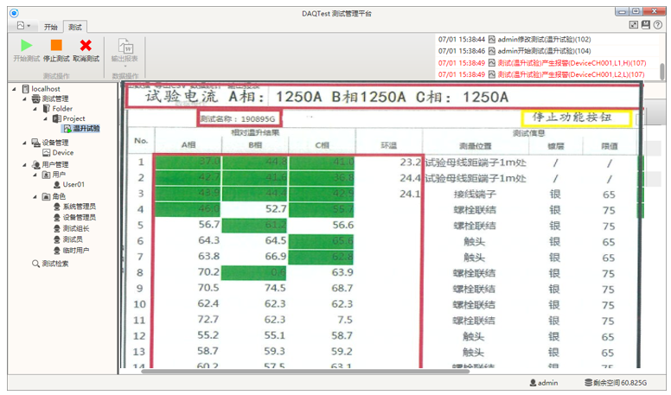
Task: Collapse the localhost root node
Action: pyautogui.click(x=14, y=89)
